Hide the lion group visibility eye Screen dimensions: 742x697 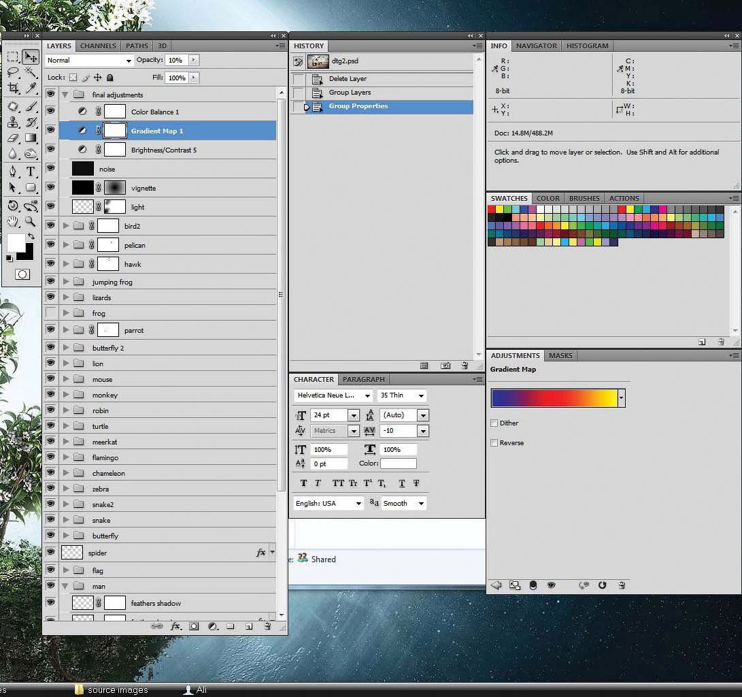pos(50,363)
